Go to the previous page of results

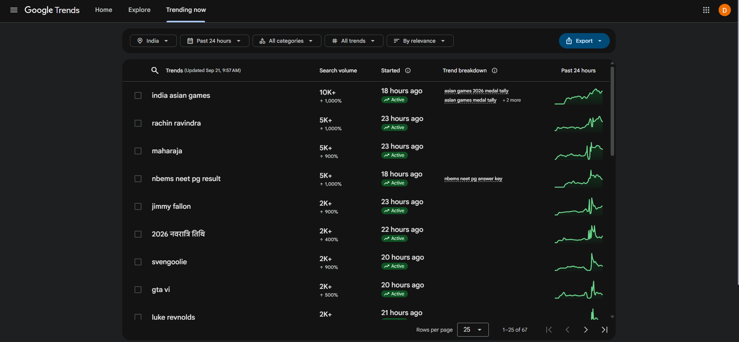[567, 330]
